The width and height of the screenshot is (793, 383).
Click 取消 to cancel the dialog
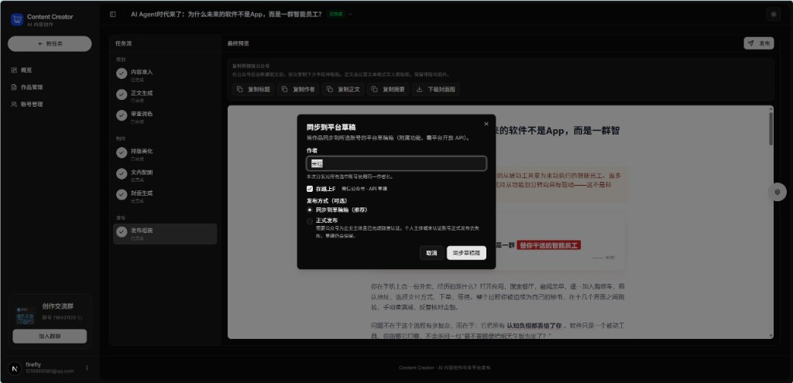[x=431, y=253]
